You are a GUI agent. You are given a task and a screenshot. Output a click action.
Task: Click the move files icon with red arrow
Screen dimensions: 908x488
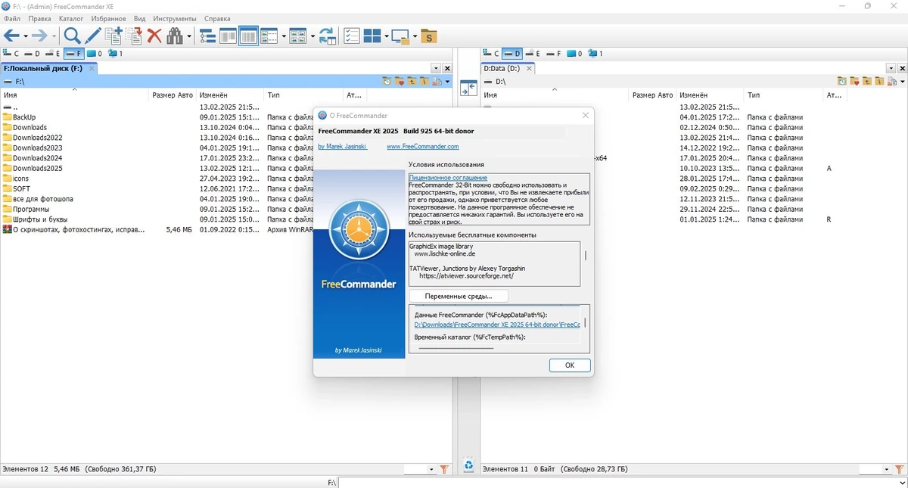tap(134, 36)
